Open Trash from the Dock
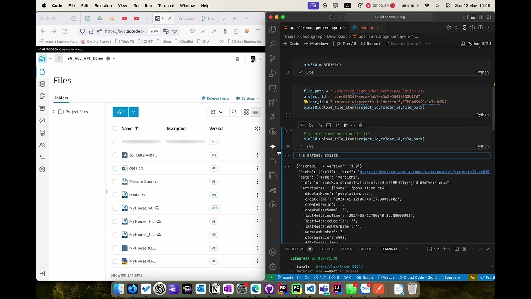The image size is (531, 299). tap(412, 289)
